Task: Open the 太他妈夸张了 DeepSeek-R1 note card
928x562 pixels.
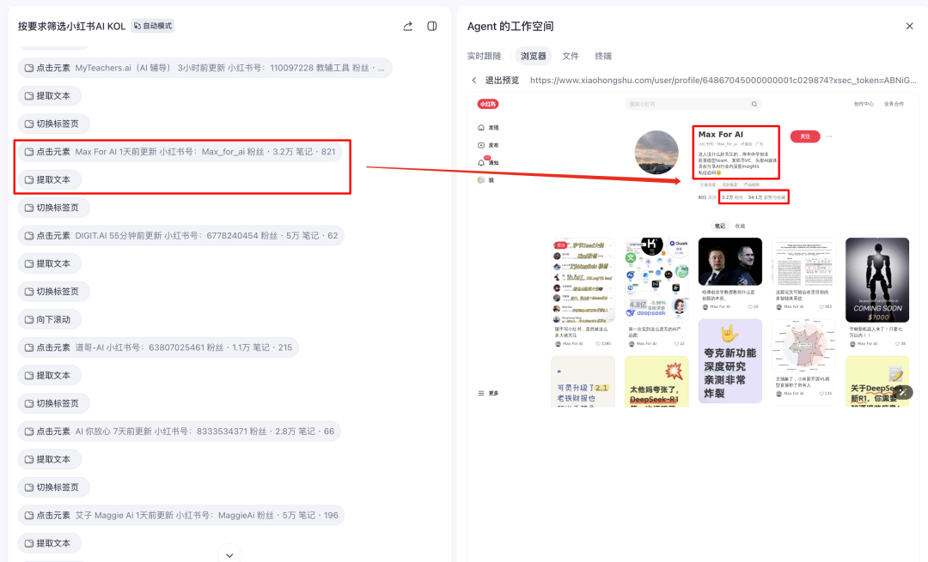Action: 656,381
